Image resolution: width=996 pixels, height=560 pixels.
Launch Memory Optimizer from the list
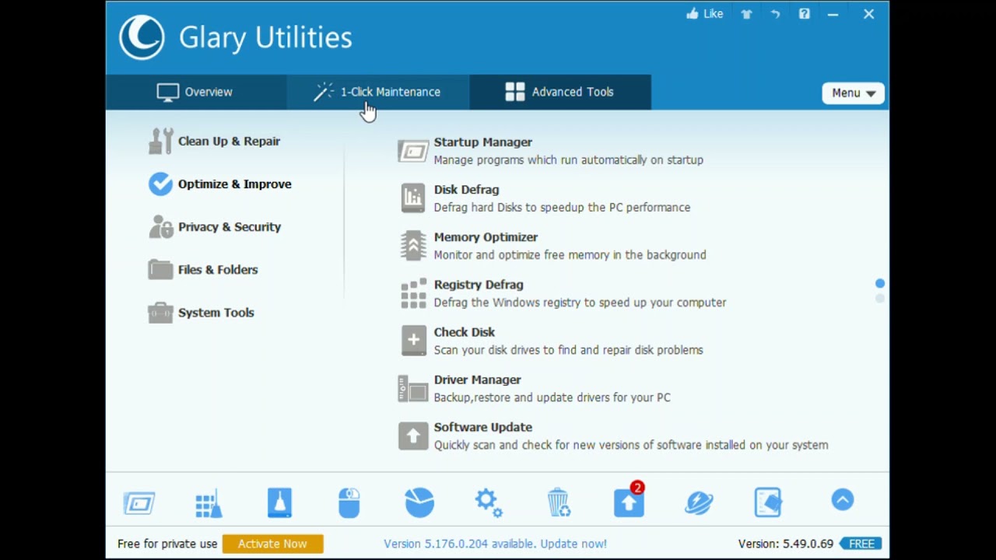tap(485, 237)
